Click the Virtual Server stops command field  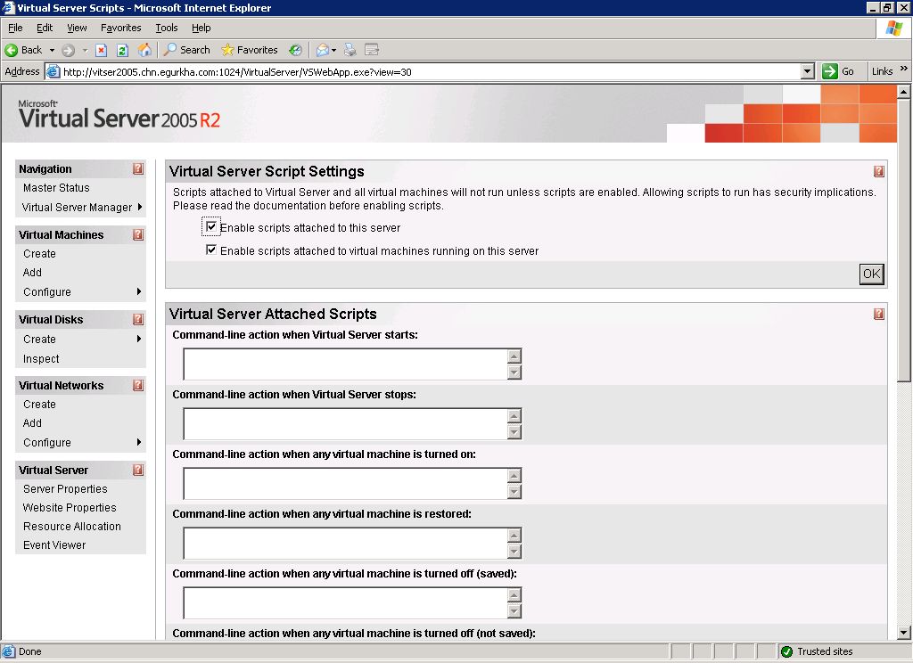tap(345, 424)
